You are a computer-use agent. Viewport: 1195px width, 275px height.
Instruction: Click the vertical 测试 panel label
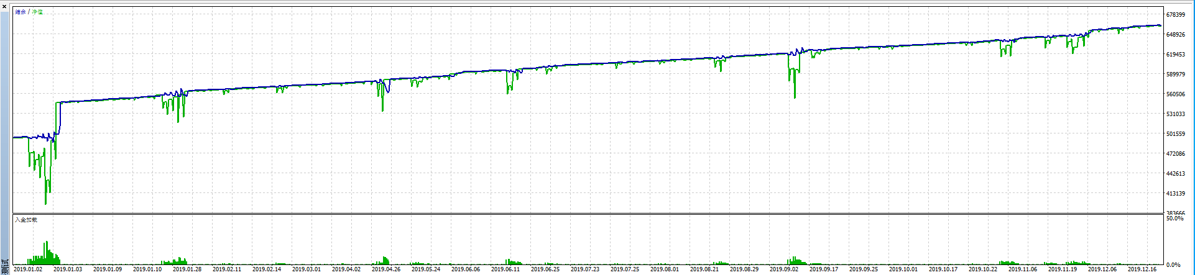pyautogui.click(x=5, y=267)
